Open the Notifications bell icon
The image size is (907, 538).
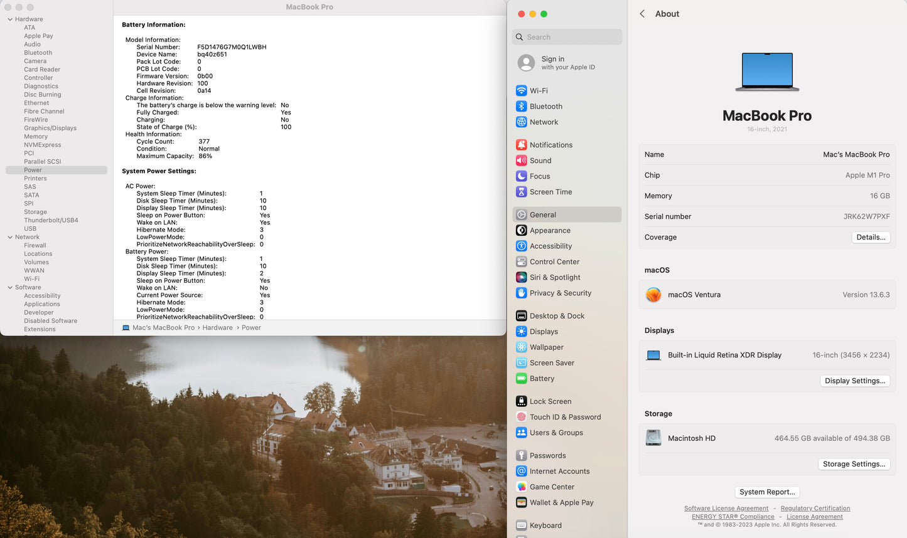pos(521,145)
